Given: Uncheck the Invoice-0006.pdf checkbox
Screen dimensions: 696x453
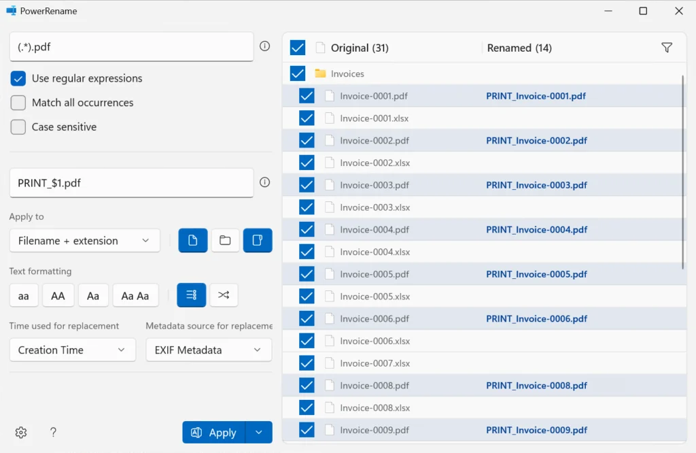Looking at the screenshot, I should click(x=307, y=318).
